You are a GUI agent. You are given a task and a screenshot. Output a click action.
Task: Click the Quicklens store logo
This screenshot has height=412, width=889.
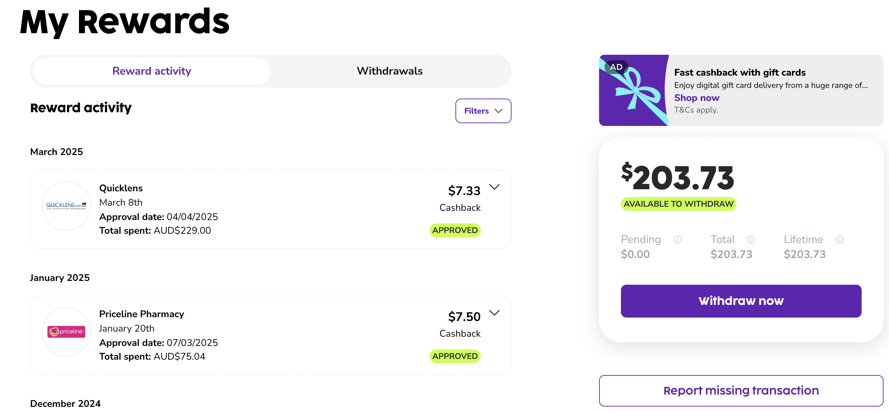click(x=66, y=206)
